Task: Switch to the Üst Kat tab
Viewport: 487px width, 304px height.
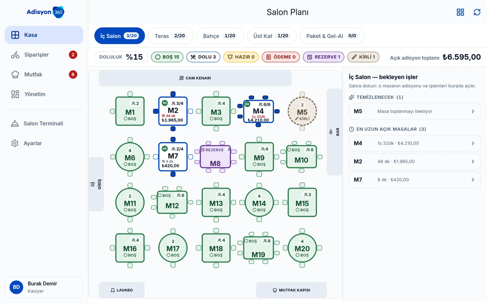Action: point(272,36)
